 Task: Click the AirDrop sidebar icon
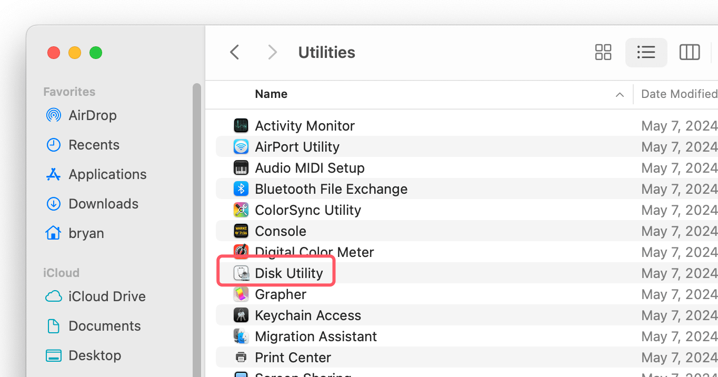pyautogui.click(x=53, y=115)
